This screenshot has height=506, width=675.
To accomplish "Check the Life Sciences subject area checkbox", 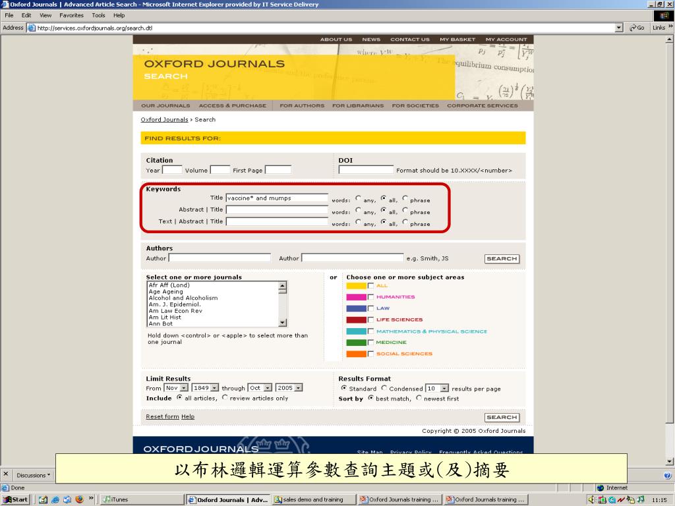I will click(x=370, y=320).
